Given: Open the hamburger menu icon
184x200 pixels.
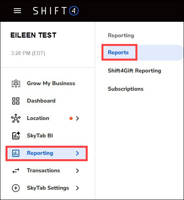Looking at the screenshot, I should (x=17, y=11).
